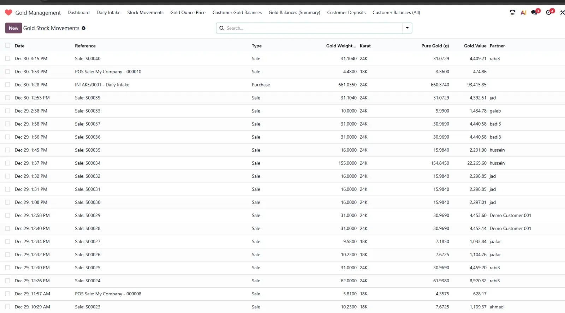This screenshot has height=313, width=565.
Task: Click the gear icon beside Gold Stock Movements
Action: click(x=84, y=28)
